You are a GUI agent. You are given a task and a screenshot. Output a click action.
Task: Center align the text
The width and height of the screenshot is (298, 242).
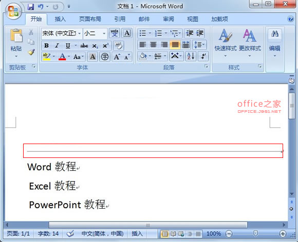[154, 45]
